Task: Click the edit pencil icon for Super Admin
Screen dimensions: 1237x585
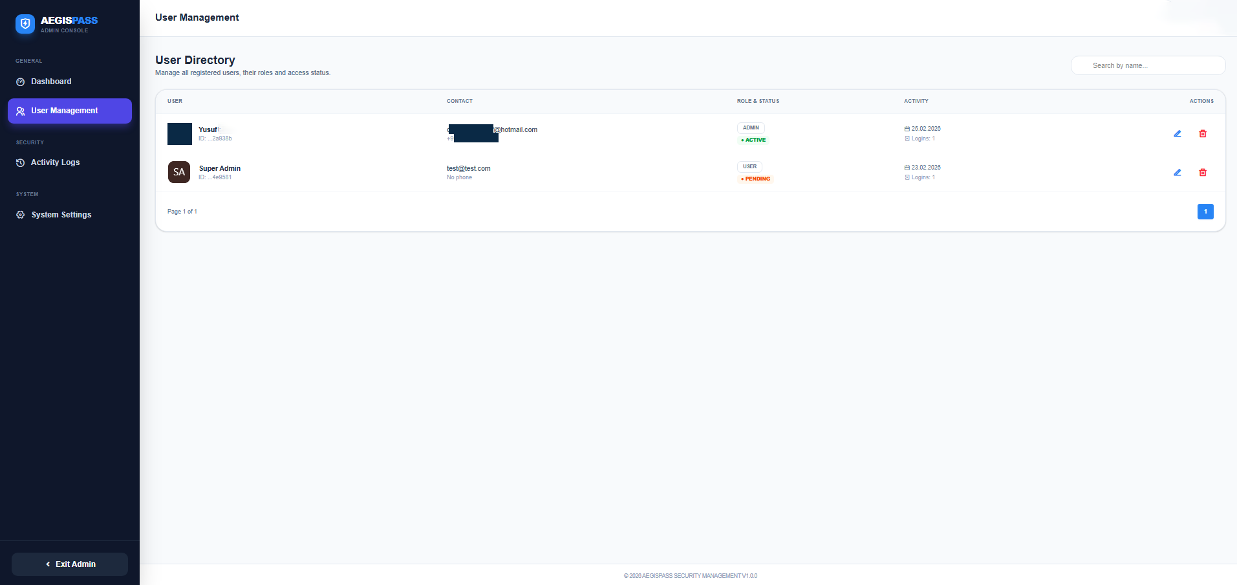Action: (1178, 173)
